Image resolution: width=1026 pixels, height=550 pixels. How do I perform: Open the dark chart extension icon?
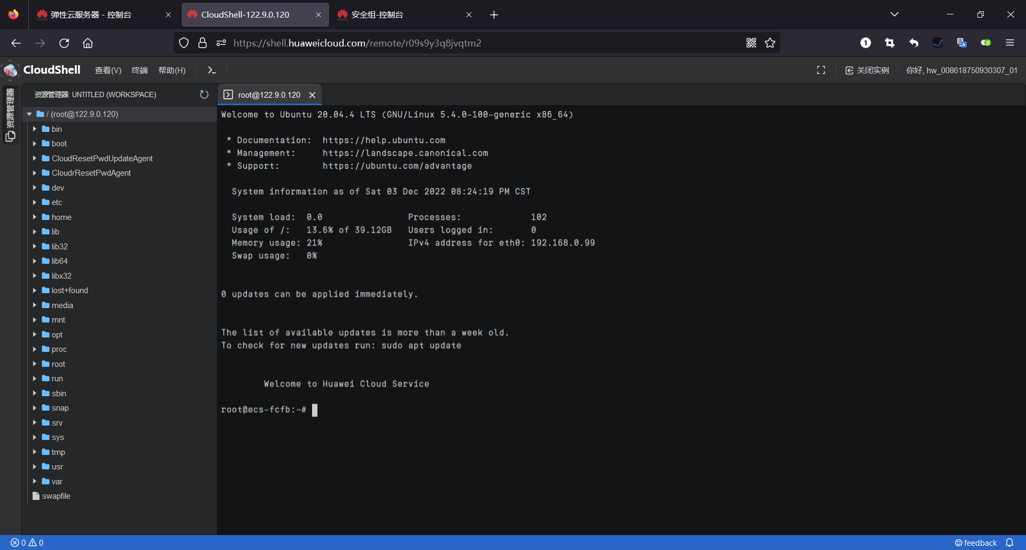point(938,43)
